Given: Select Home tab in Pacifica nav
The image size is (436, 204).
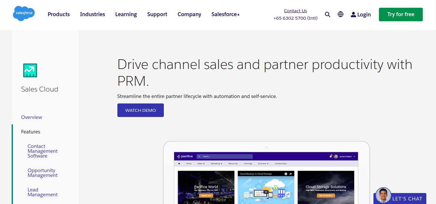Looking at the screenshot, I should (x=189, y=164).
